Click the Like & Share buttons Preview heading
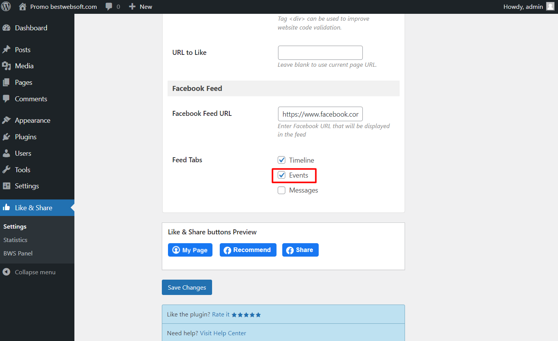This screenshot has width=558, height=341. pyautogui.click(x=212, y=232)
